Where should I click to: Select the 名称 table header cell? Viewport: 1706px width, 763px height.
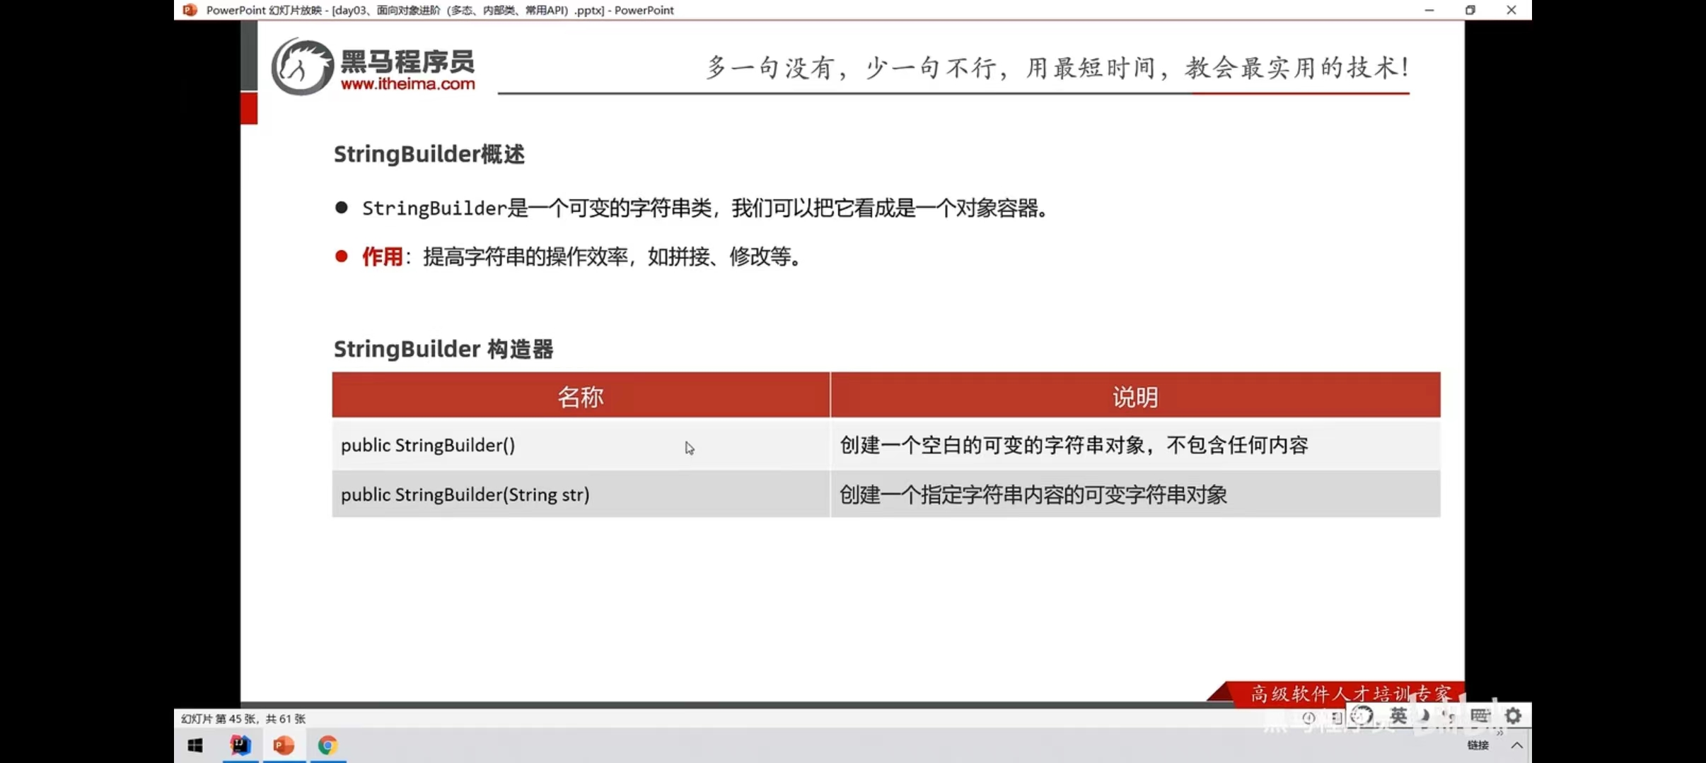580,396
